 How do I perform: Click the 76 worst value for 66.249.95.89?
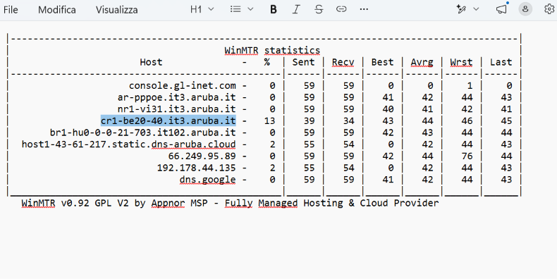click(x=467, y=156)
